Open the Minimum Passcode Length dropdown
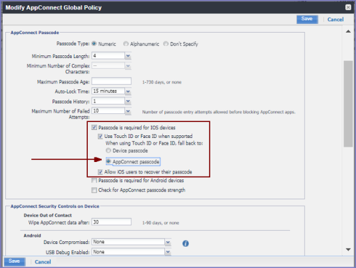The height and width of the screenshot is (268, 356). tap(128, 56)
